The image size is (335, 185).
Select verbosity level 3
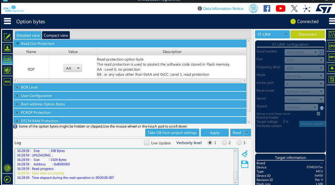(239, 142)
